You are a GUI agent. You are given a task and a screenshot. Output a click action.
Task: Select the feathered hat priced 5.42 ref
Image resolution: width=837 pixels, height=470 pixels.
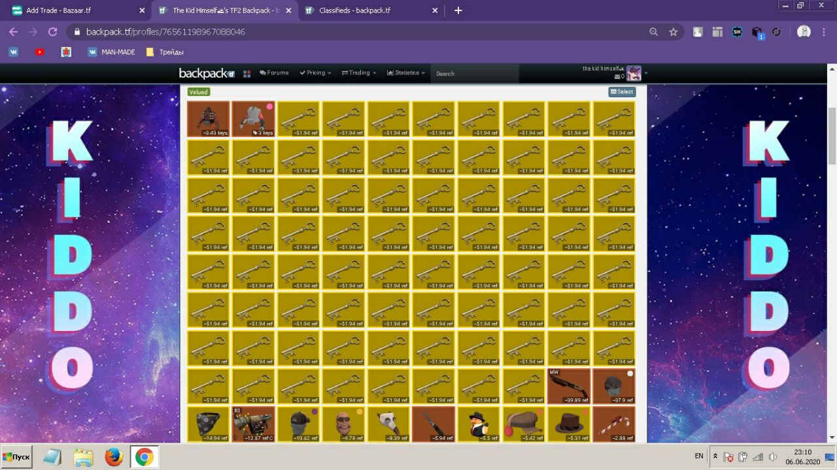click(x=524, y=424)
